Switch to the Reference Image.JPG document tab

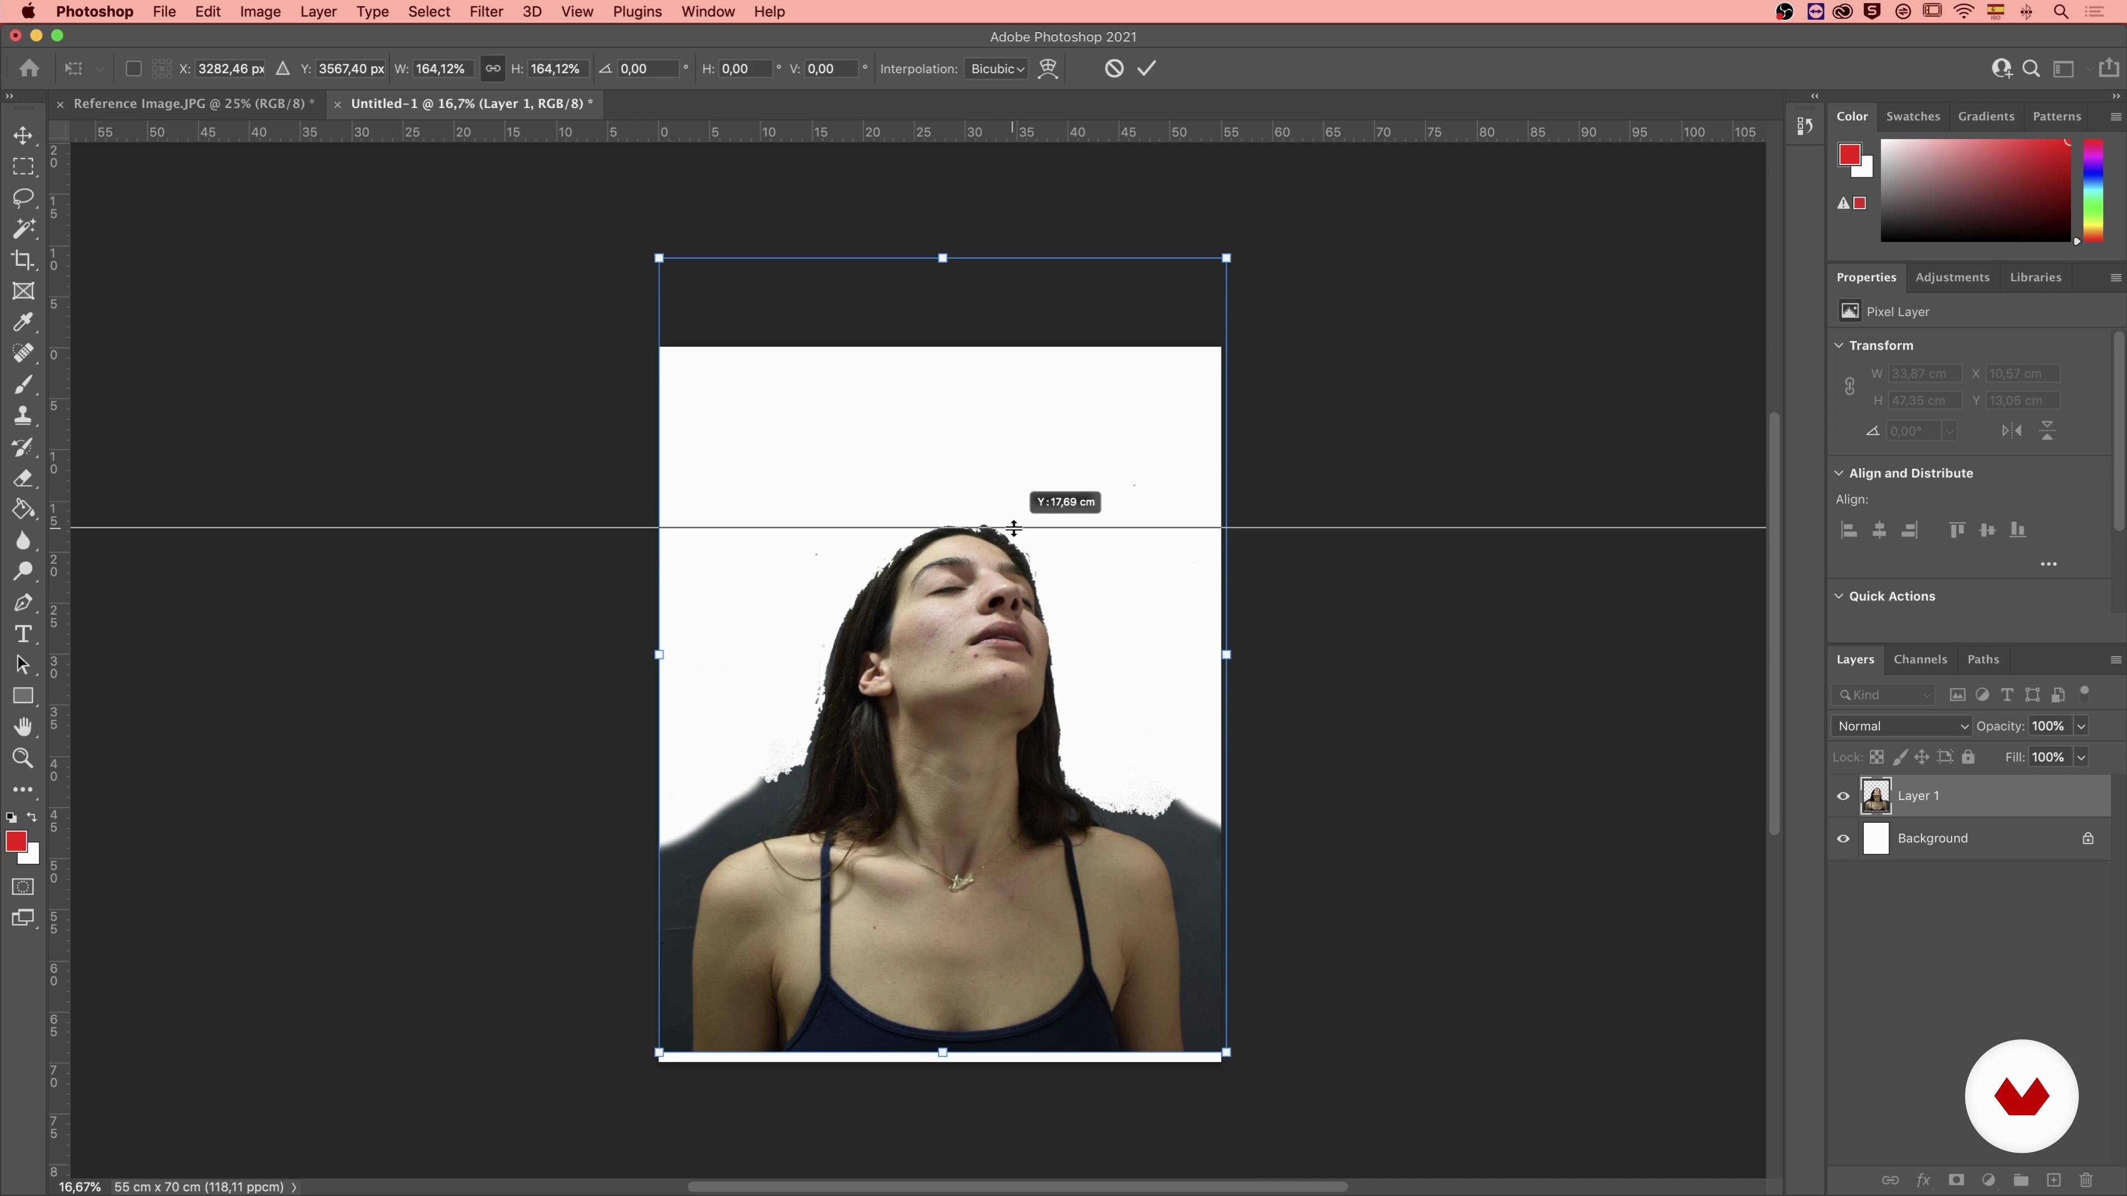193,104
